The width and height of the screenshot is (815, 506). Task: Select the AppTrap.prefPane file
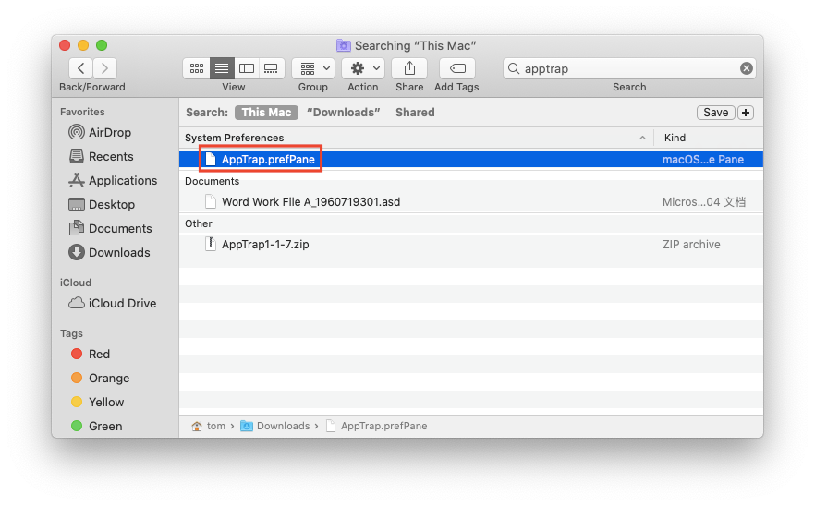[x=471, y=160]
